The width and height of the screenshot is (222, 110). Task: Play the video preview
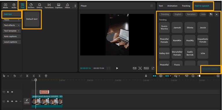(x=117, y=68)
